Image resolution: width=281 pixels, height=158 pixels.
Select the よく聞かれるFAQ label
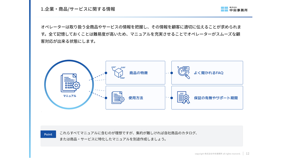[209, 73]
